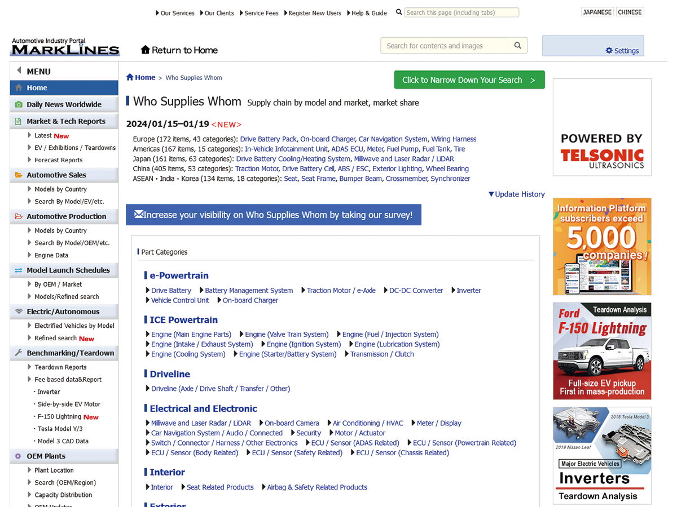Expand Engine Data item
Image resolution: width=677 pixels, height=507 pixels.
point(48,255)
